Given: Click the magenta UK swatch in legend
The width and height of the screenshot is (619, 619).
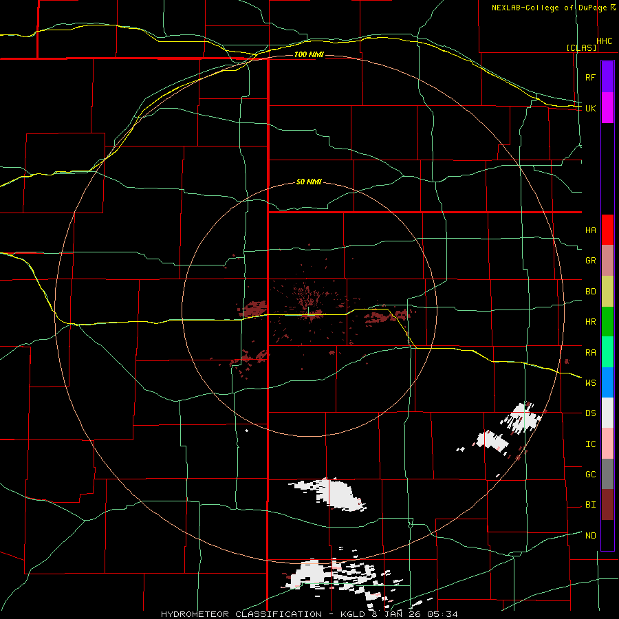Looking at the screenshot, I should [607, 107].
